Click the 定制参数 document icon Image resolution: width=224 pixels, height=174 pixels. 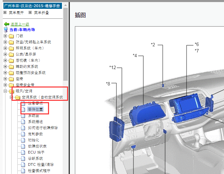tap(23, 134)
